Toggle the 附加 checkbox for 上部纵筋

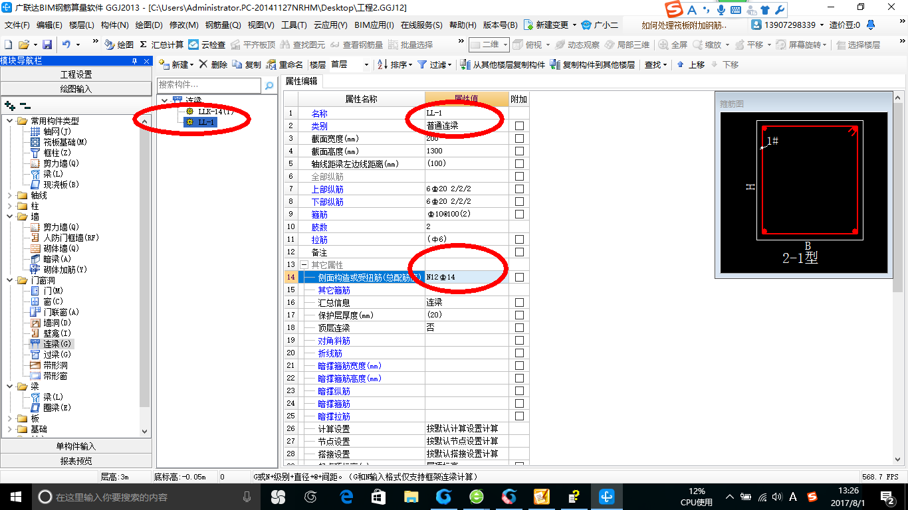[519, 189]
